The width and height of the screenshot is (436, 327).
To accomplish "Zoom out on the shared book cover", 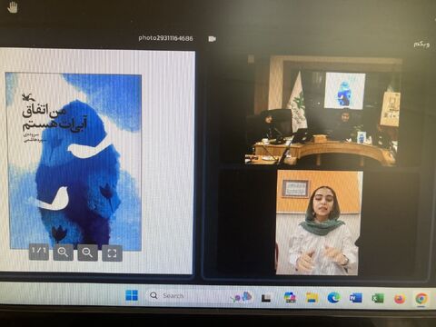I will tap(87, 253).
